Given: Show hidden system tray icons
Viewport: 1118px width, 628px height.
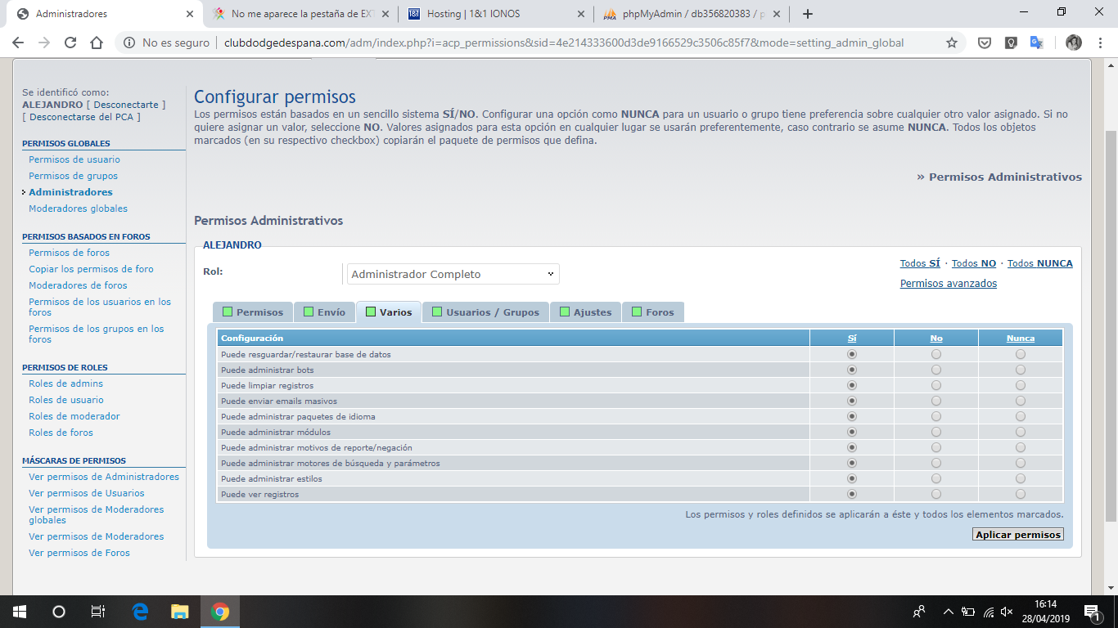Looking at the screenshot, I should click(948, 612).
